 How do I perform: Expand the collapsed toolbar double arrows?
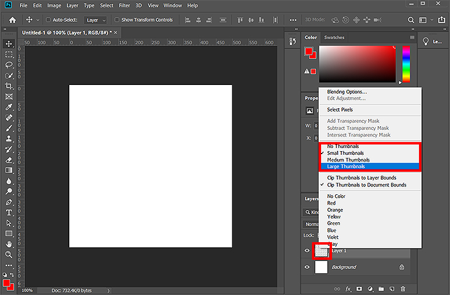pos(5,29)
